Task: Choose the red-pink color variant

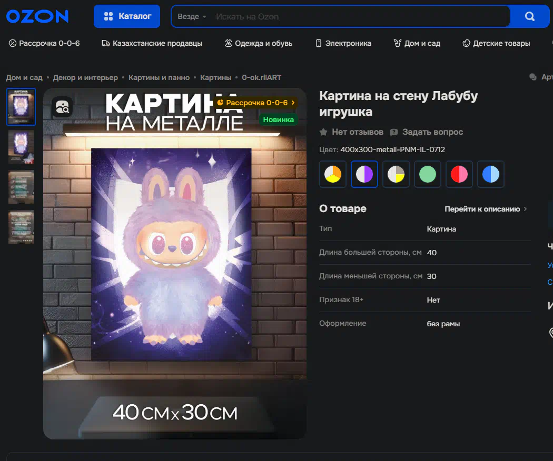Action: click(459, 174)
